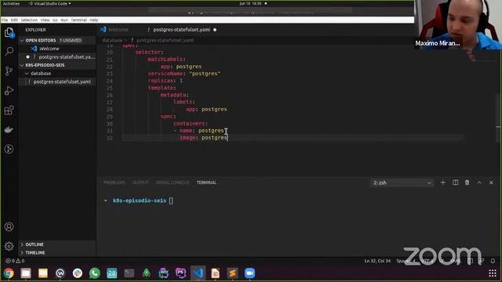Image resolution: width=502 pixels, height=282 pixels.
Task: Open Zoom from the dock
Action: [x=249, y=273]
